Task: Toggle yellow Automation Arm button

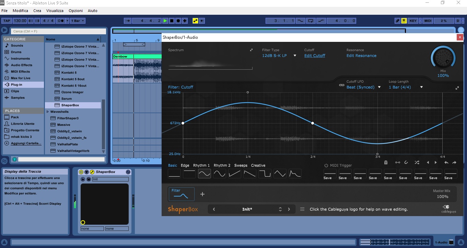Action: pos(195,21)
